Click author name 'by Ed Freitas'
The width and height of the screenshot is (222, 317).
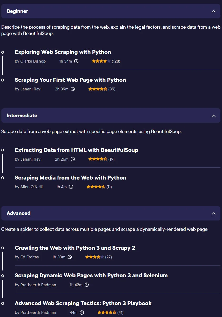coord(27,257)
